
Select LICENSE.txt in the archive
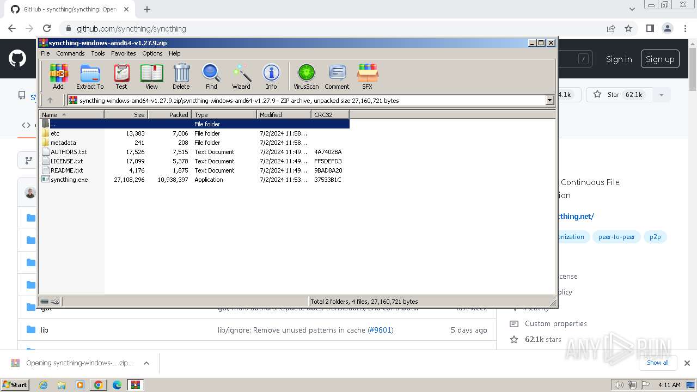(x=66, y=161)
